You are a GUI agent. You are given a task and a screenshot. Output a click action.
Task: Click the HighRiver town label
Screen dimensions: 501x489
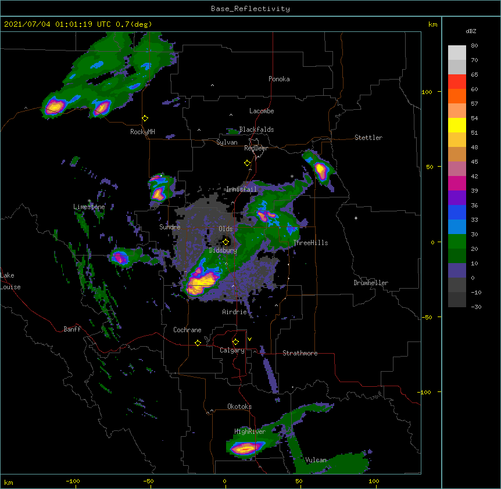coord(250,432)
